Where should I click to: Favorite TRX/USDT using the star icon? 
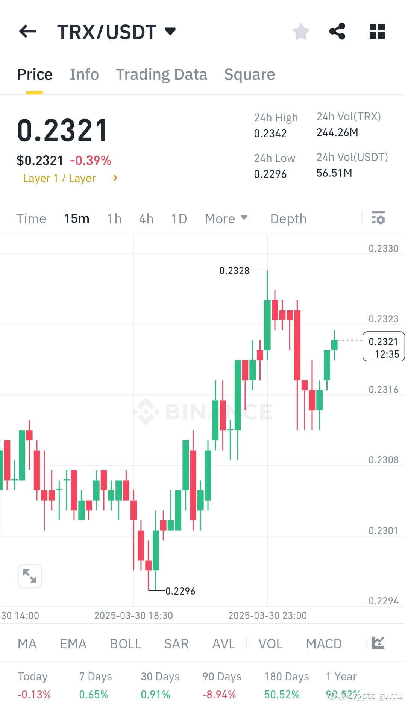[x=301, y=32]
